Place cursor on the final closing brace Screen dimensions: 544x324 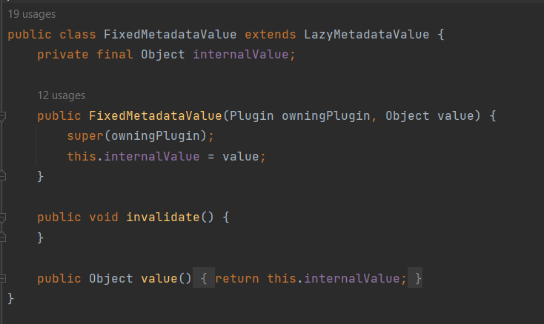click(x=11, y=298)
